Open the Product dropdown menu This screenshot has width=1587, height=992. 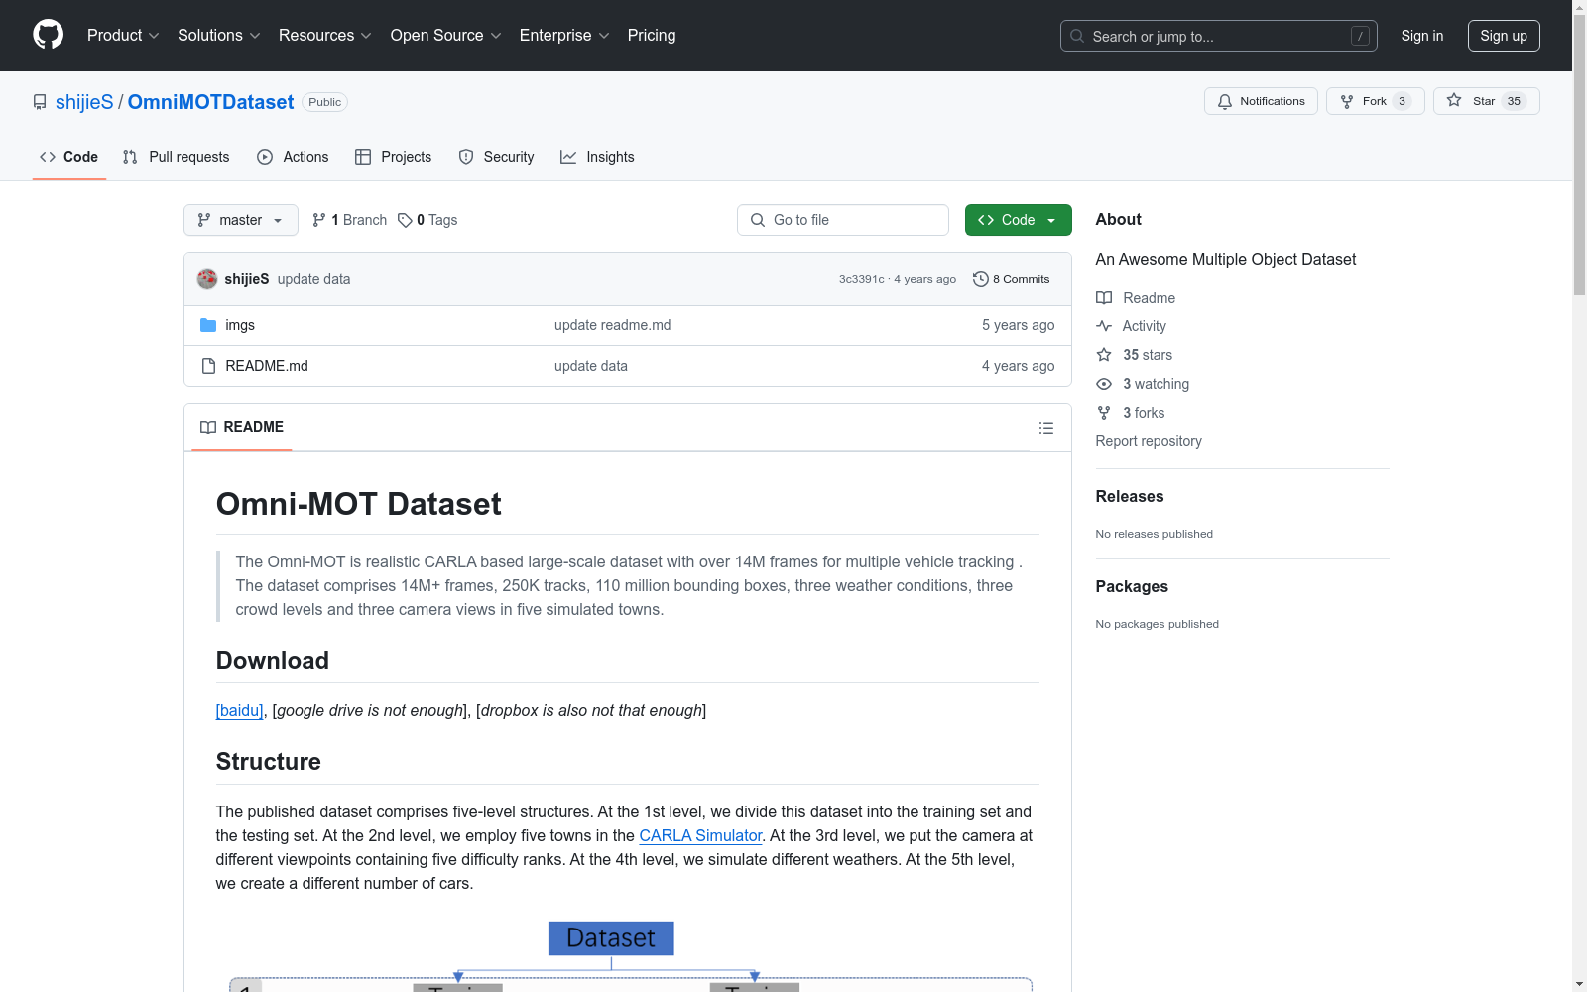(x=123, y=36)
